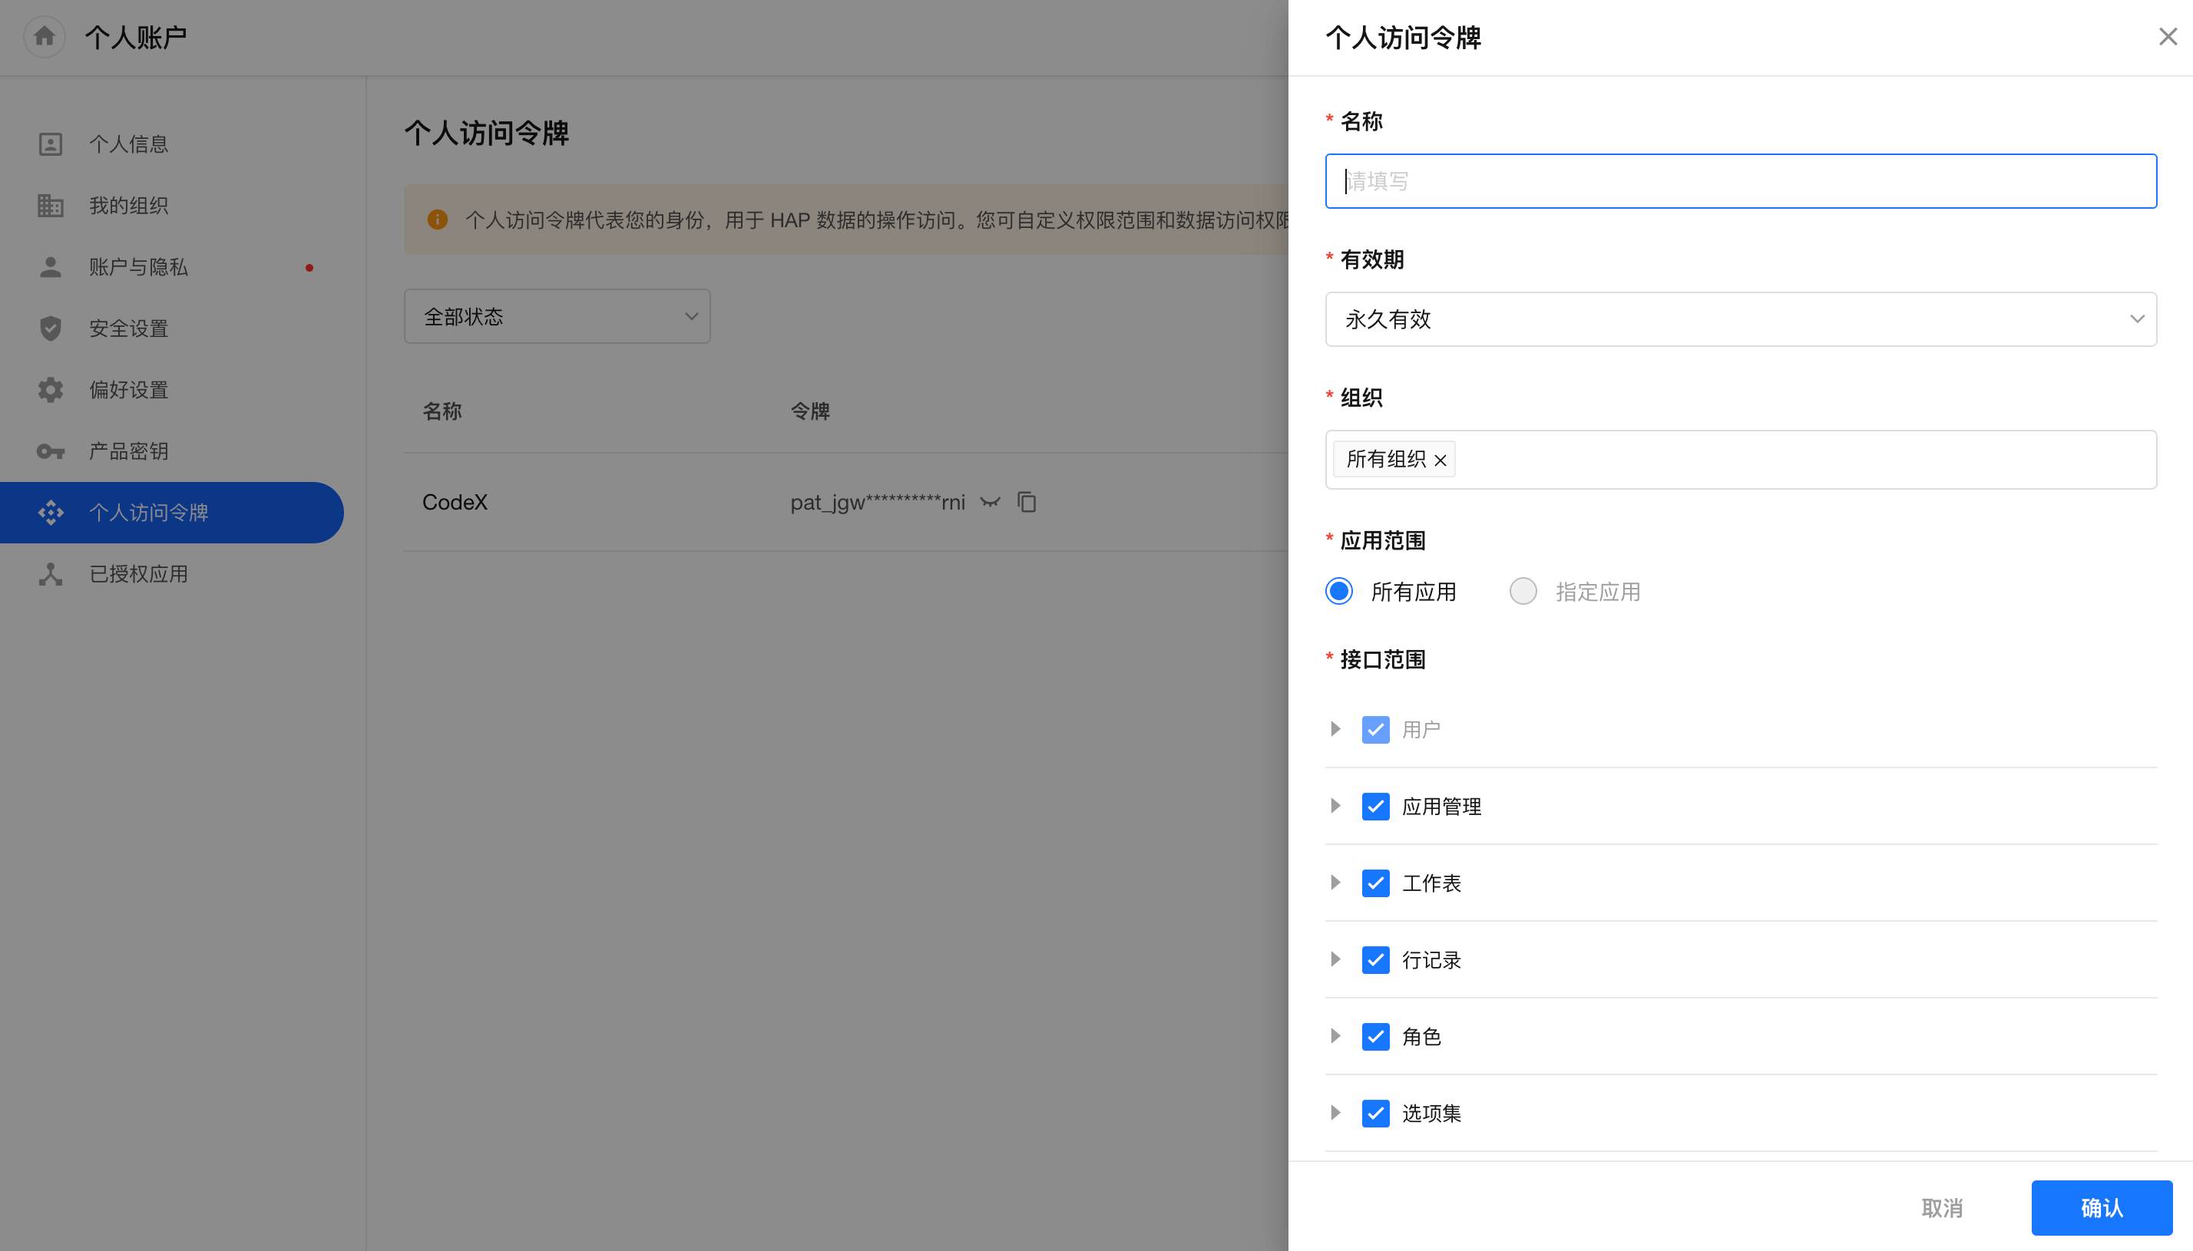Click the 我的组织 building icon

click(x=51, y=206)
